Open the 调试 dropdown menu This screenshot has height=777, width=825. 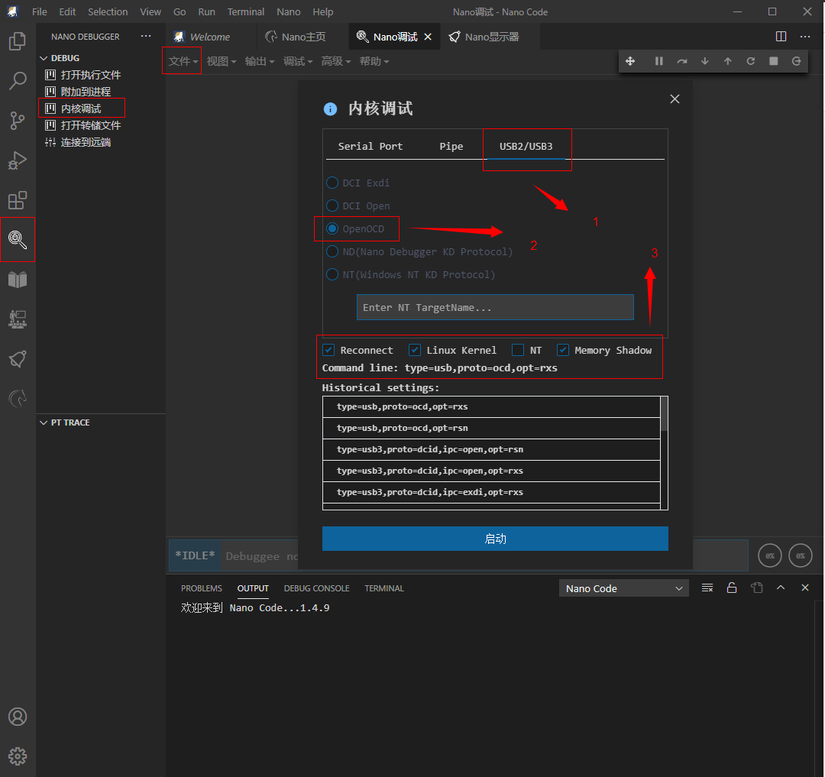click(298, 62)
